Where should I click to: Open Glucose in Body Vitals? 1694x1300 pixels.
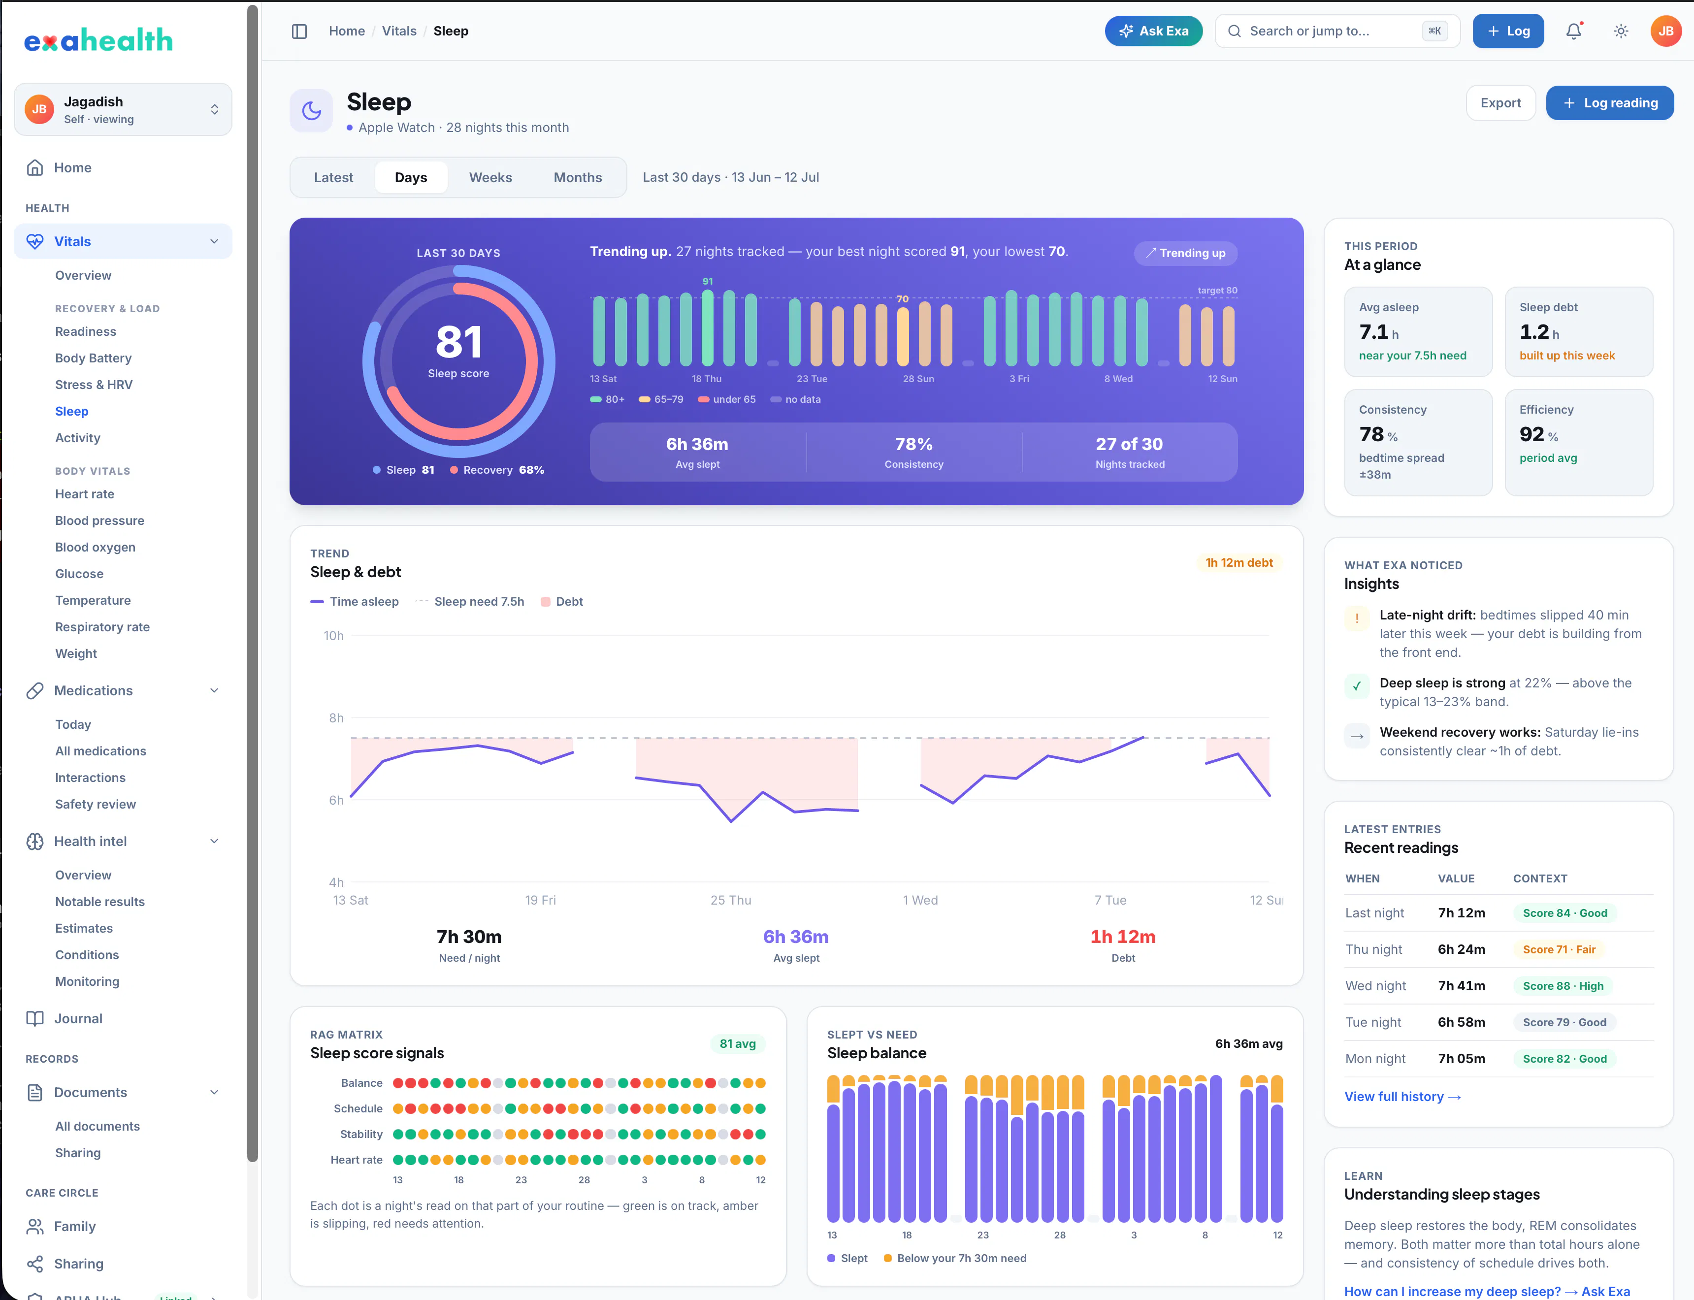79,573
